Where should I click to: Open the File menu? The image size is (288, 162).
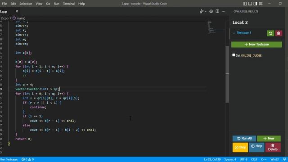[x=4, y=4]
